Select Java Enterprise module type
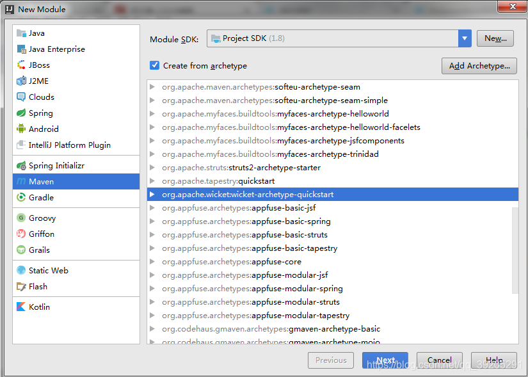 [x=76, y=49]
